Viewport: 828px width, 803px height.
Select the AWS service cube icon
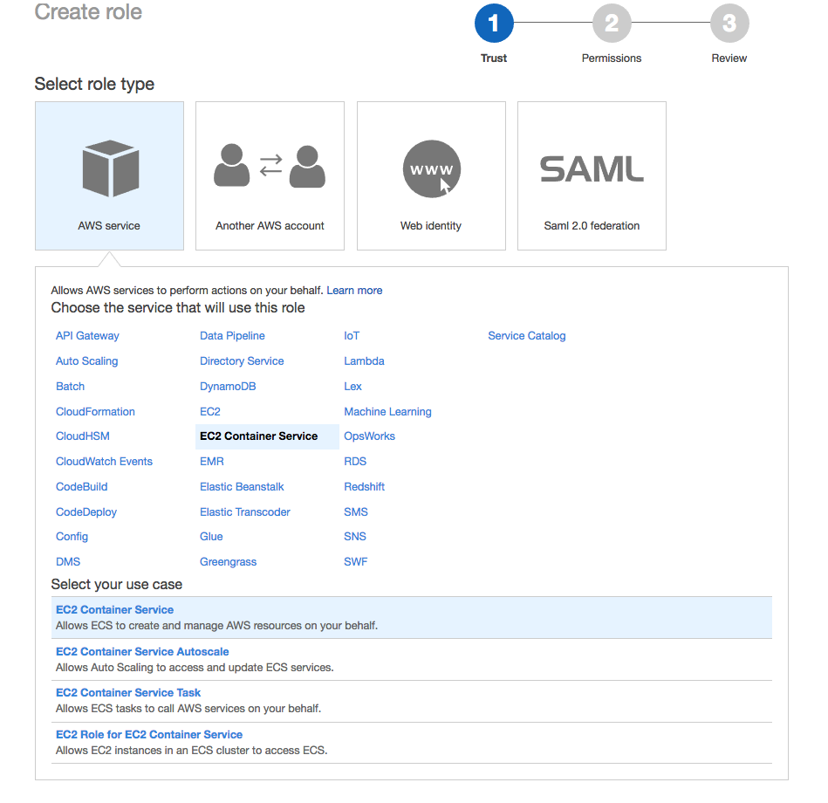point(110,168)
